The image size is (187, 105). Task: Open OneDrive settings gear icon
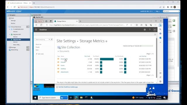(145, 30)
